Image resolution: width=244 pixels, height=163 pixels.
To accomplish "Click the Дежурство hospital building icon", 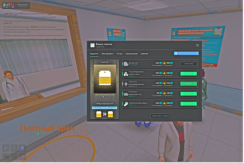I will coord(126,64).
